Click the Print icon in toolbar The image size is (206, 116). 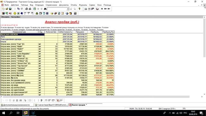coord(26,9)
